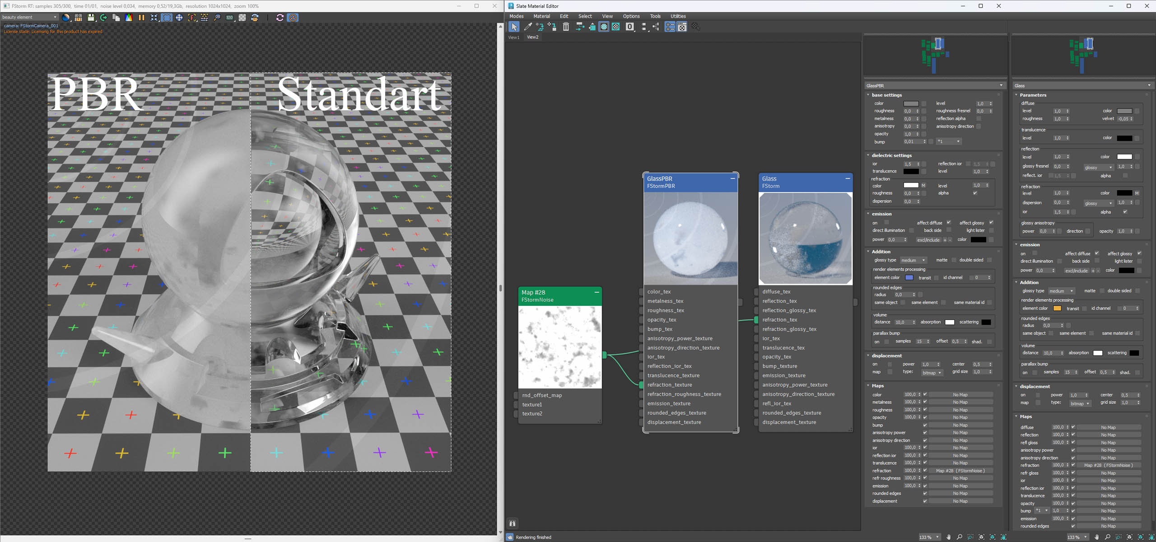The width and height of the screenshot is (1156, 542).
Task: Toggle show background in preview icon
Action: coord(615,27)
